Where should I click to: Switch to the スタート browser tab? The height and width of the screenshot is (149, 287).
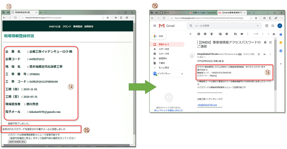pos(173,12)
